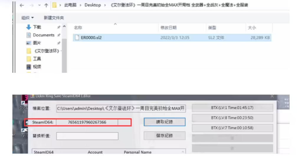The image size is (302, 156).
Task: Go back with the Explorer back arrow
Action: (22, 5)
